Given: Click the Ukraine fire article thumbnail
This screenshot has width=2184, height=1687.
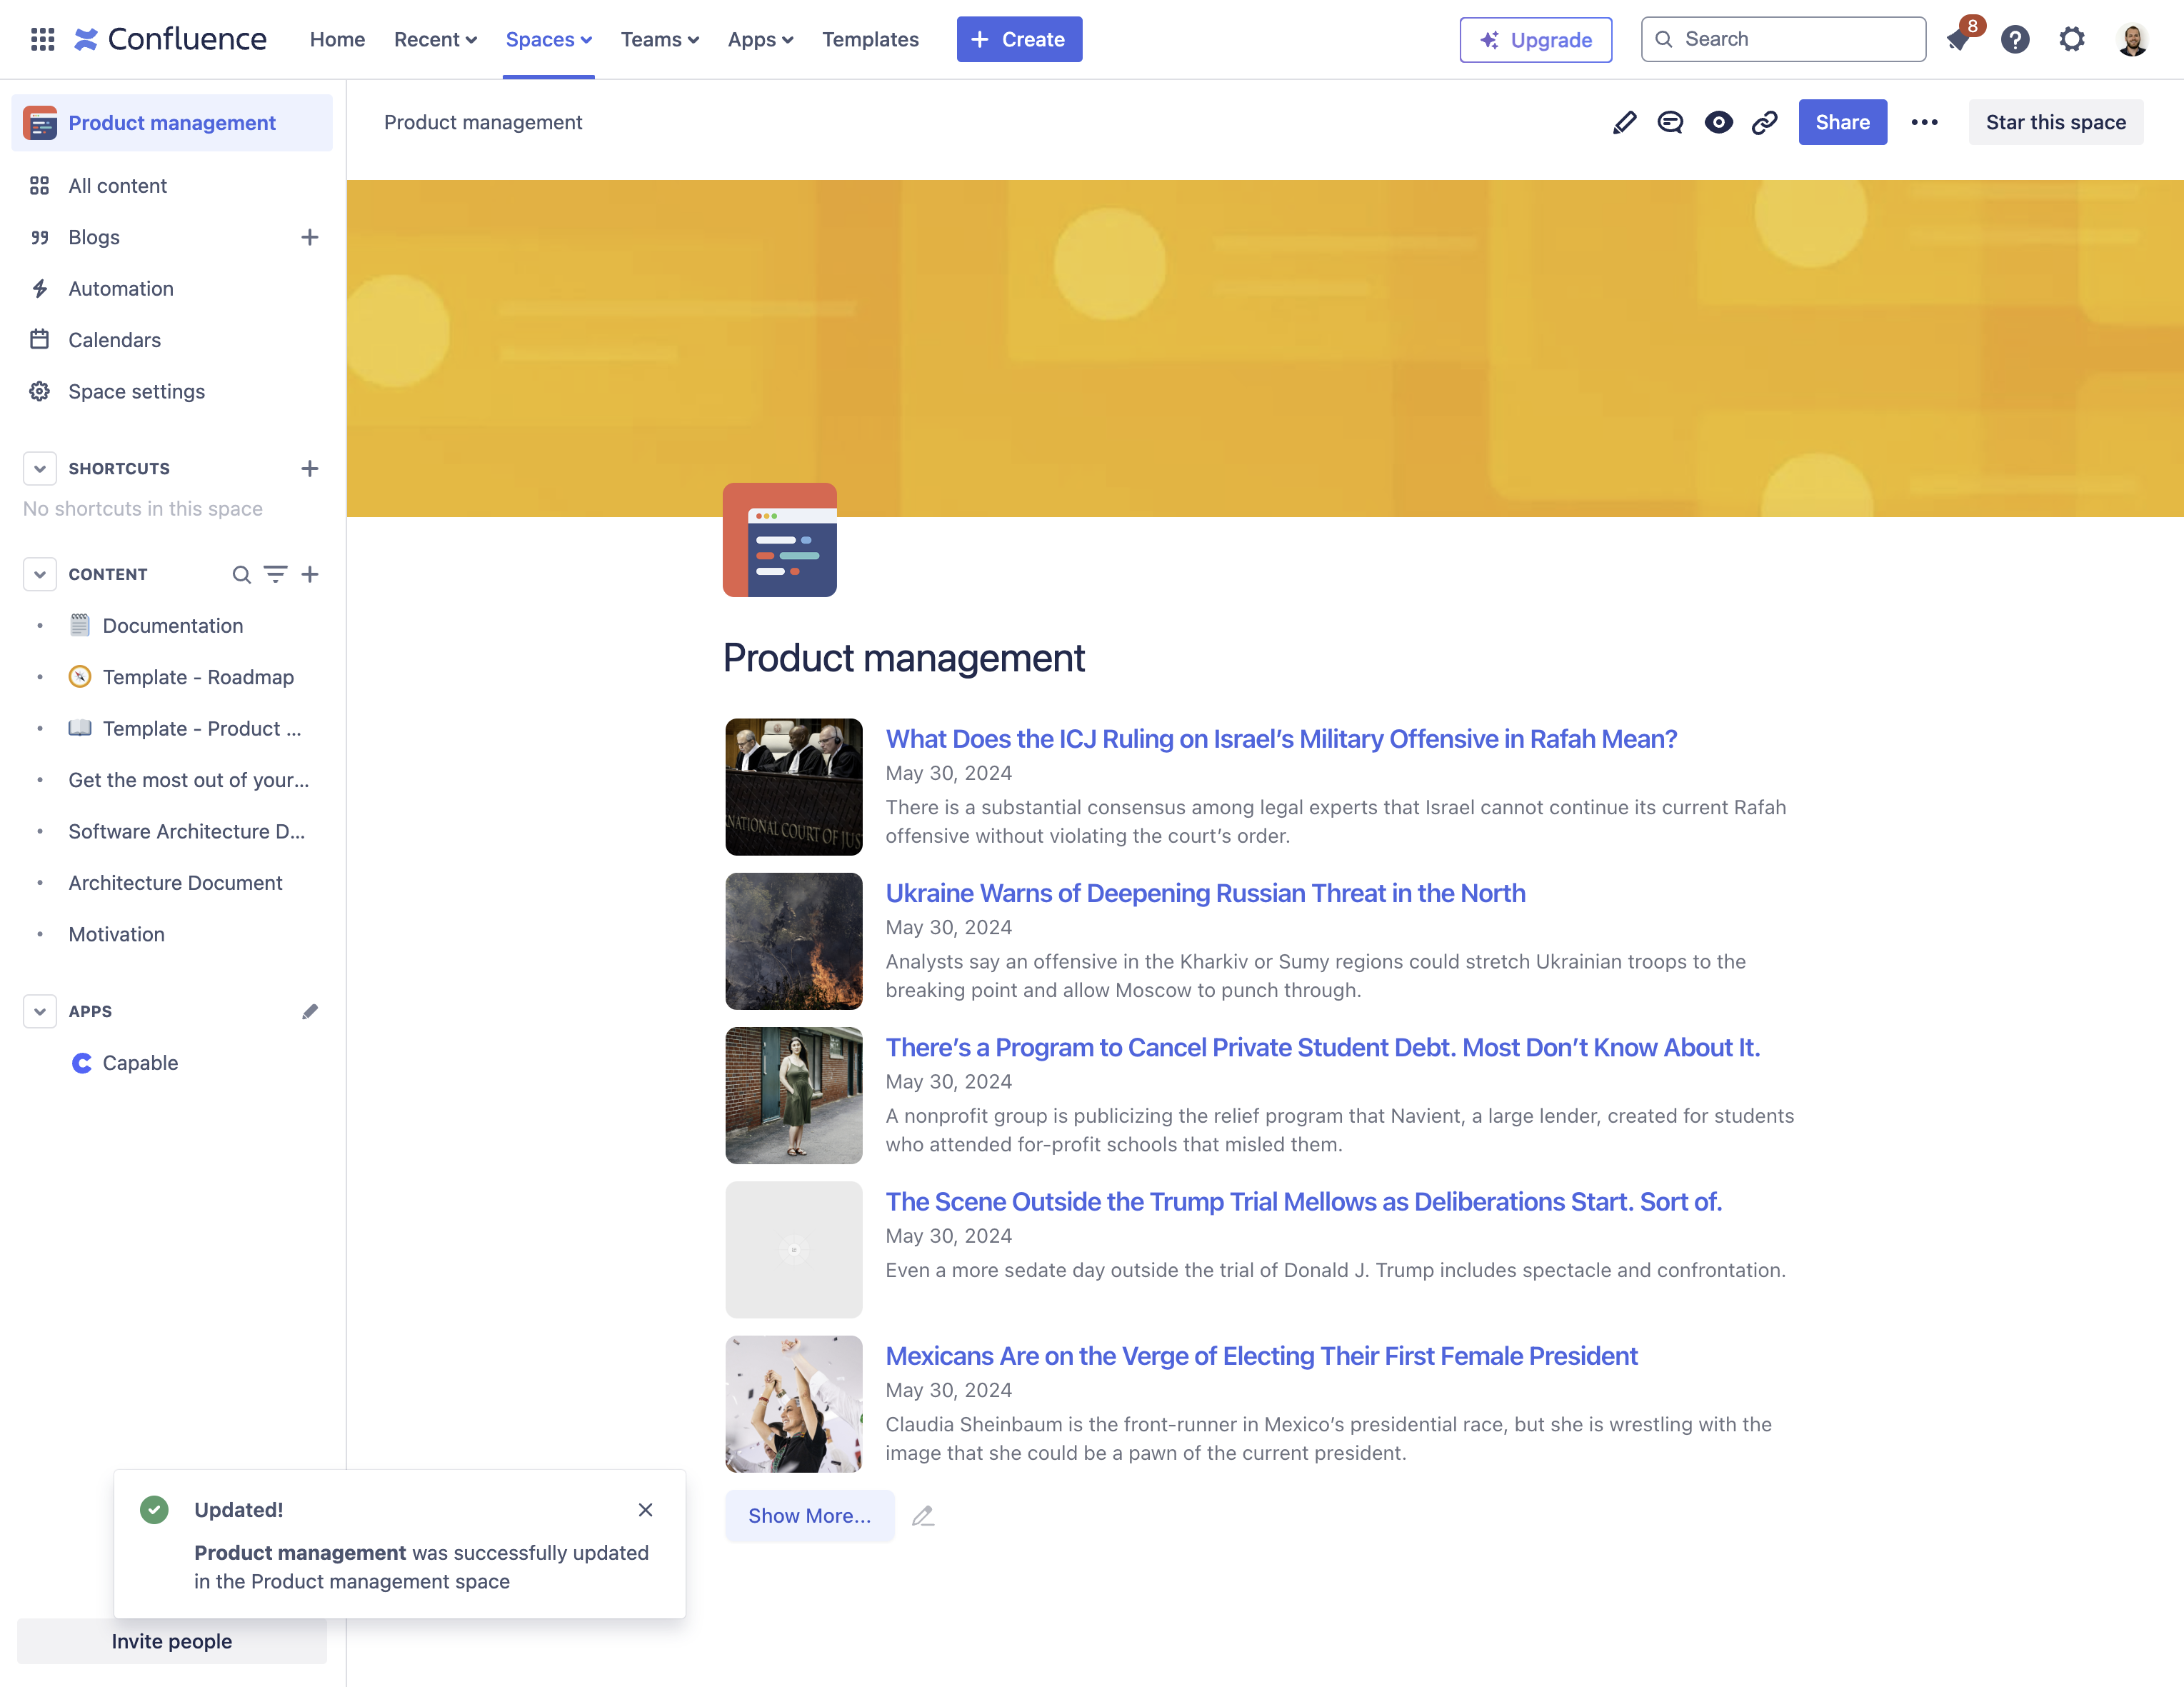Looking at the screenshot, I should (793, 941).
